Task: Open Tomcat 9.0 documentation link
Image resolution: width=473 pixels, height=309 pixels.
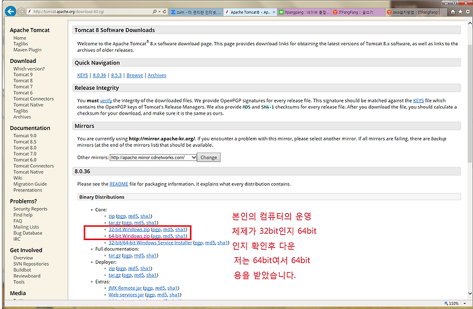Action: pyautogui.click(x=25, y=136)
